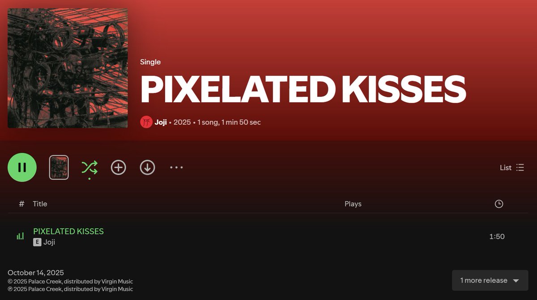Open the large album cover art

[x=68, y=68]
